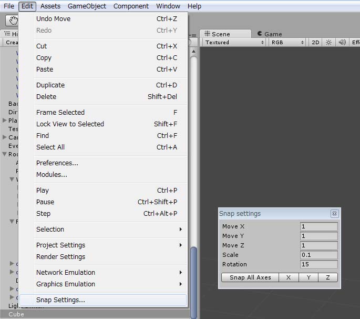Open the GameObject menu
This screenshot has height=319, width=360.
pos(87,6)
